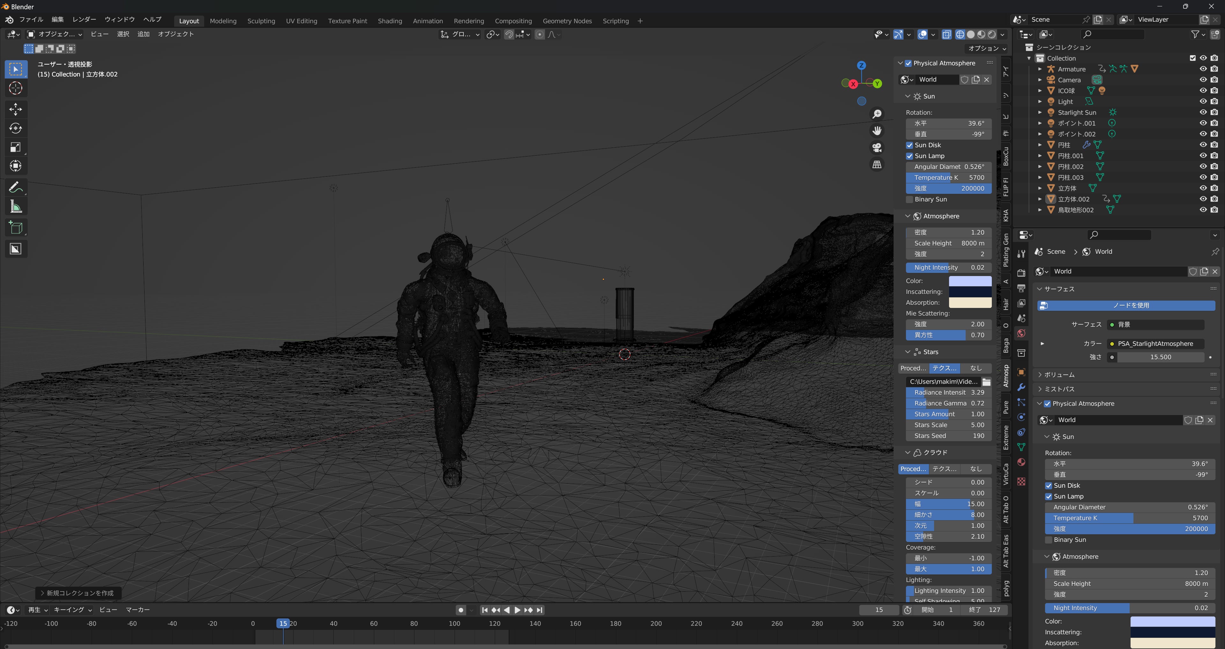Screen dimensions: 1225x649
Task: Play the animation forward
Action: tap(517, 610)
